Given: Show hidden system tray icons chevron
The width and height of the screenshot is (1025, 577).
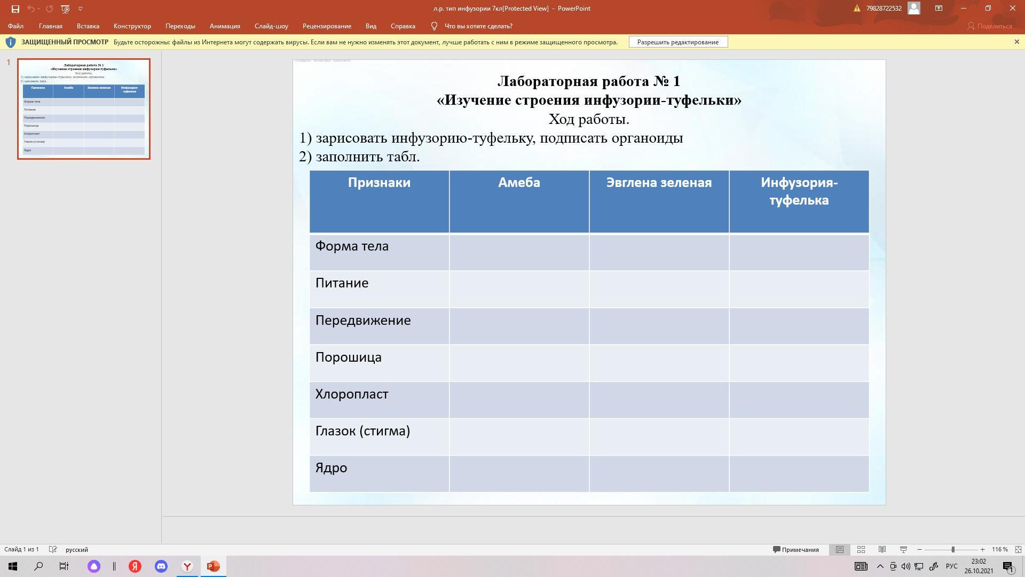Looking at the screenshot, I should tap(880, 566).
